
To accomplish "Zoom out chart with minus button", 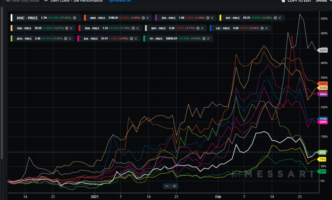I will 167,186.
